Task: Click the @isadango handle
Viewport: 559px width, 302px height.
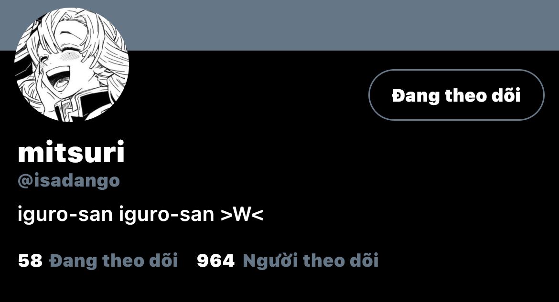Action: click(68, 181)
